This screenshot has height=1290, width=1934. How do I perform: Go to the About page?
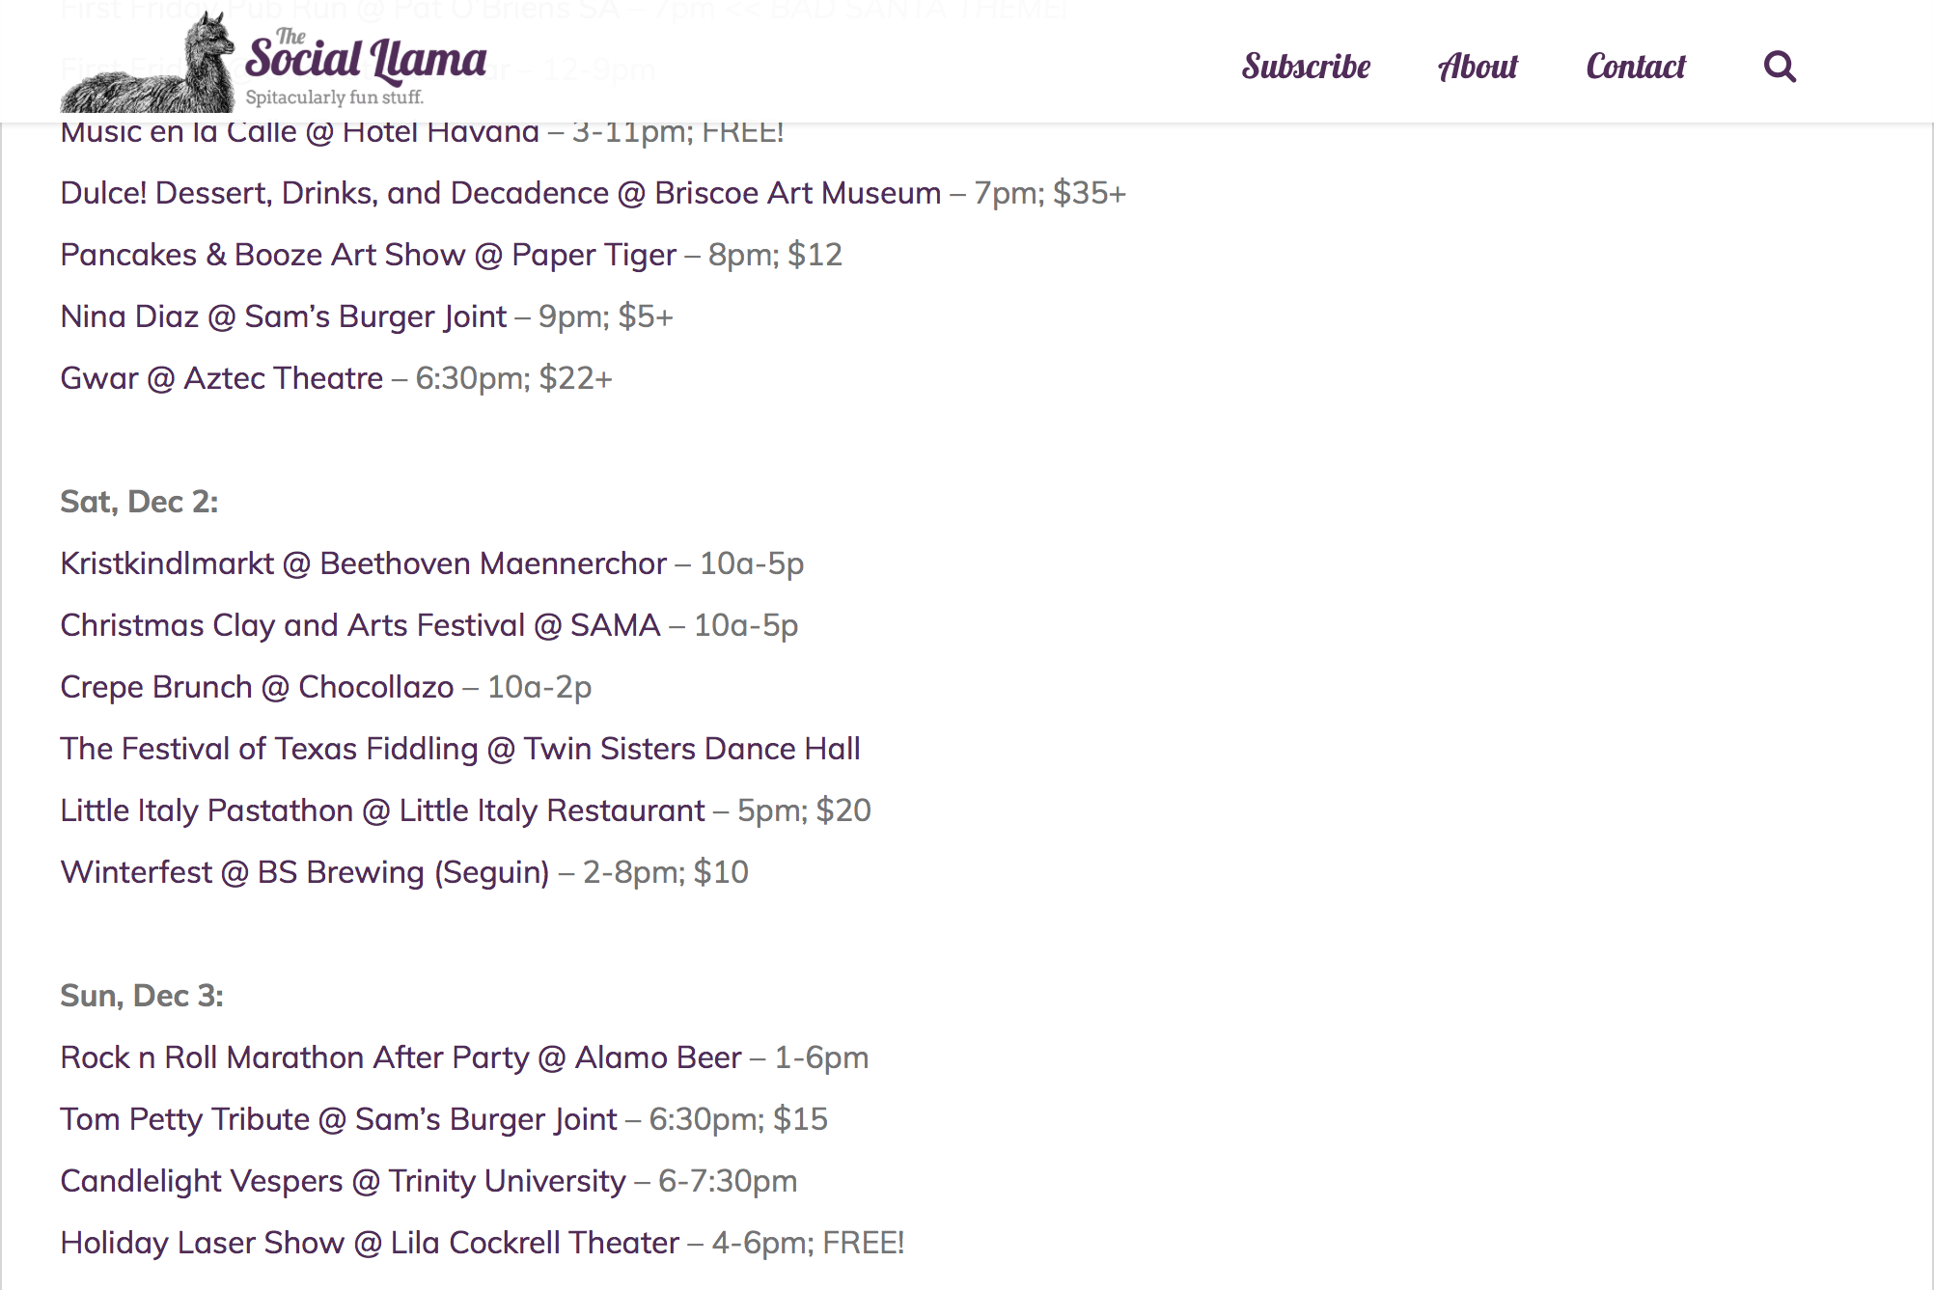pos(1478,67)
